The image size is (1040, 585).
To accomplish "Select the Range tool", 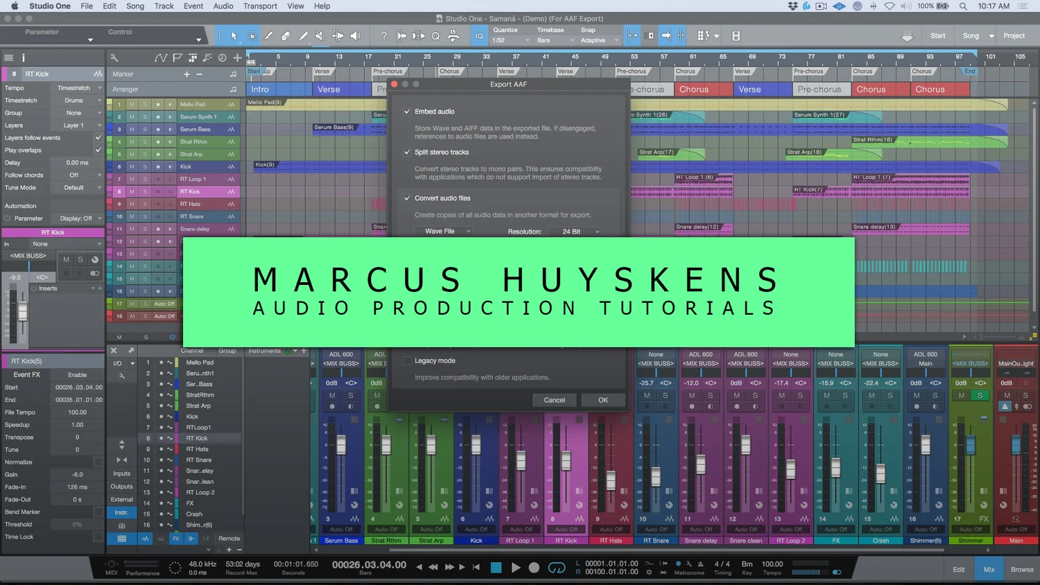I will tap(252, 36).
